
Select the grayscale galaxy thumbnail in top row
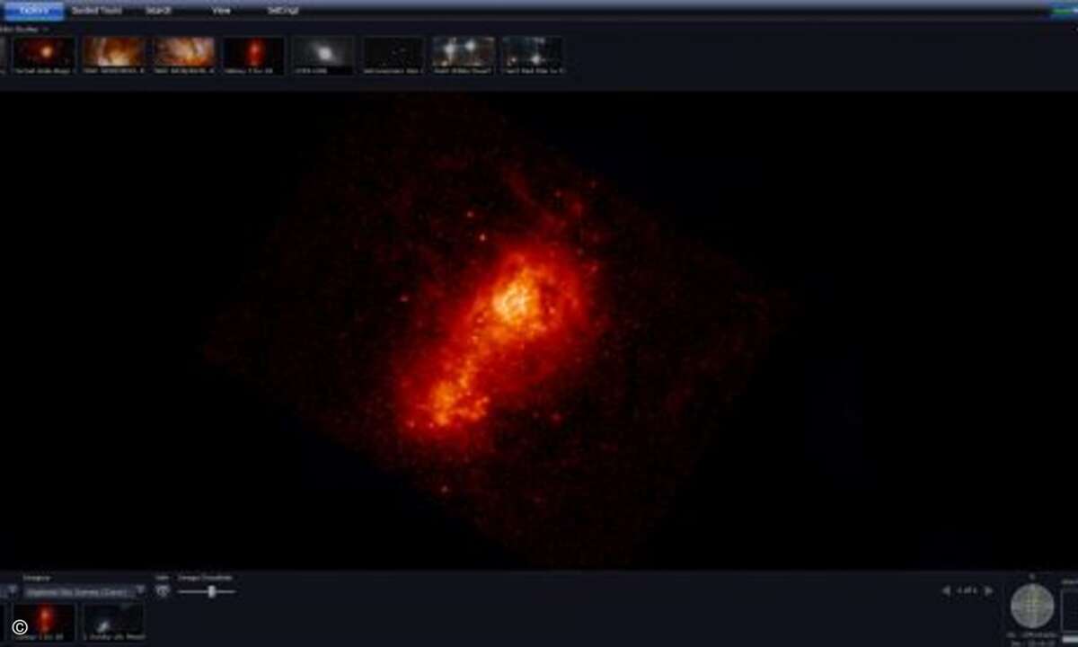click(324, 55)
